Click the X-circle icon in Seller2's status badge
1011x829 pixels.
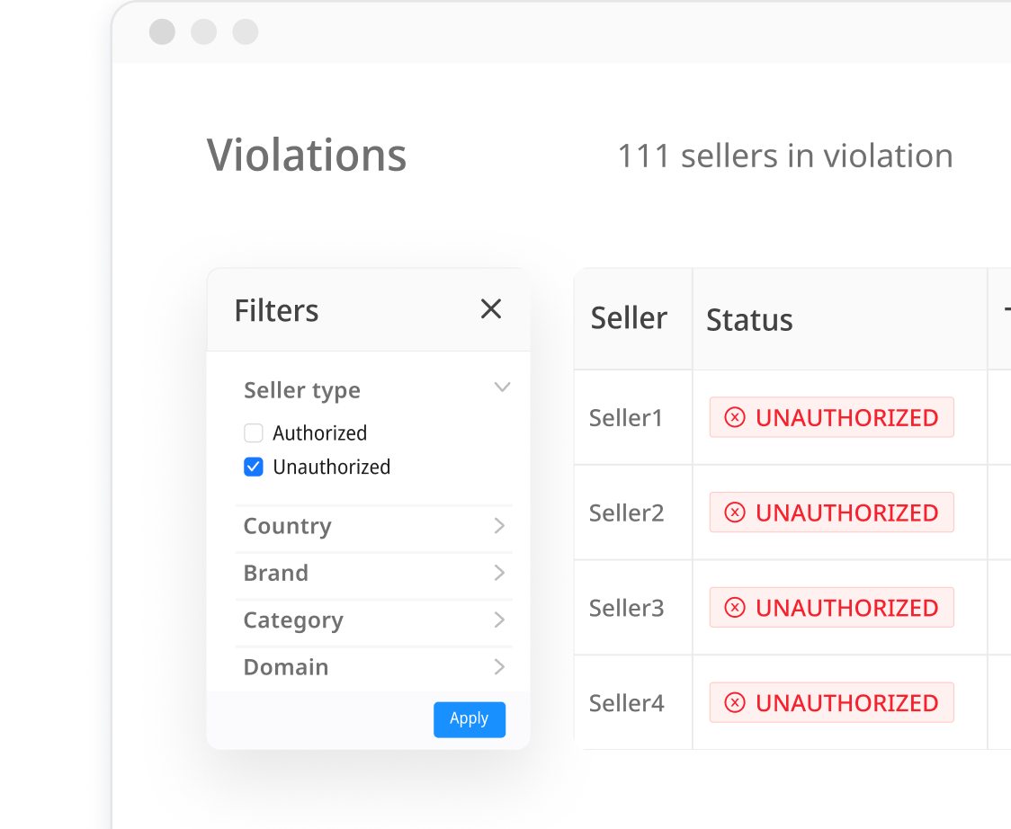point(735,513)
